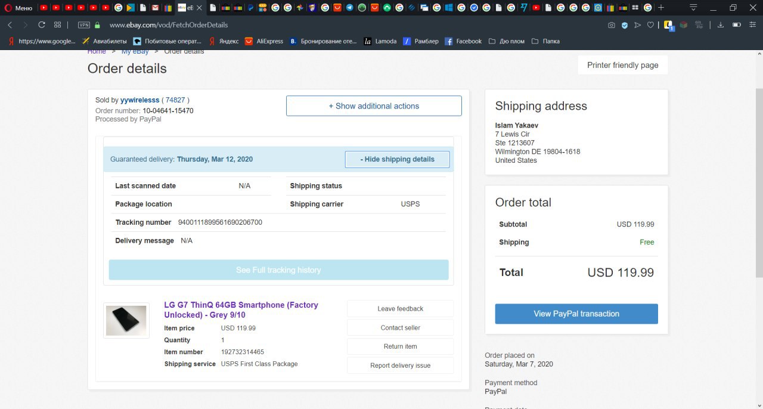Click View PayPal transaction button
Viewport: 763px width, 409px height.
576,314
